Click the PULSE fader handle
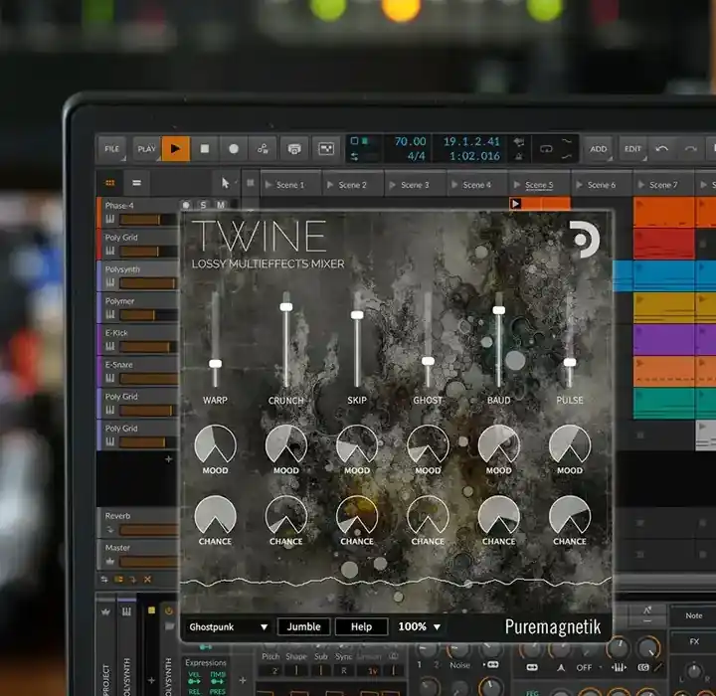Screen dimensions: 716x696 click(x=570, y=362)
